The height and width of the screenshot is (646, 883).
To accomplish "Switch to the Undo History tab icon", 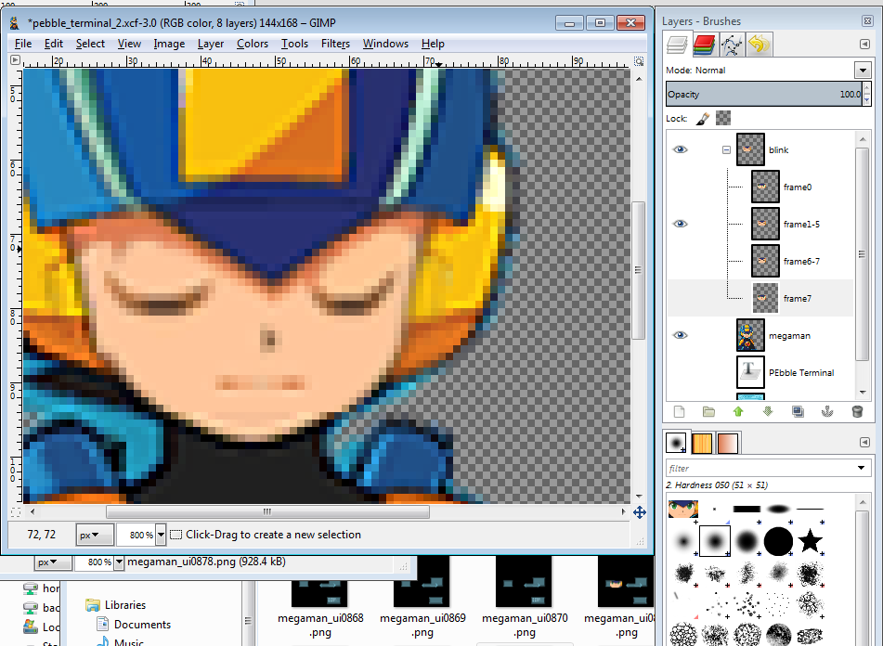I will 760,45.
